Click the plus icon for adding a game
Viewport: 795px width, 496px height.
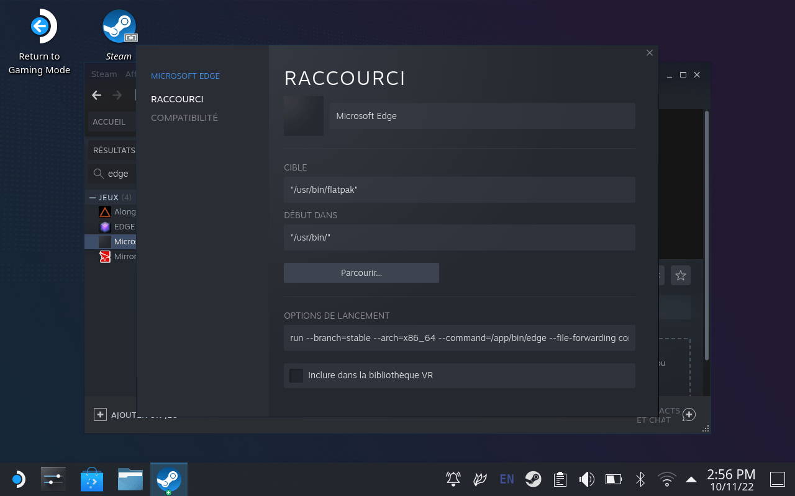click(x=100, y=414)
